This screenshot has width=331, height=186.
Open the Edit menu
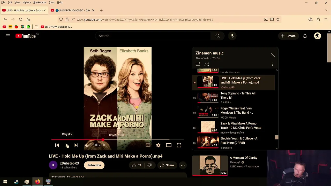pos(10,2)
